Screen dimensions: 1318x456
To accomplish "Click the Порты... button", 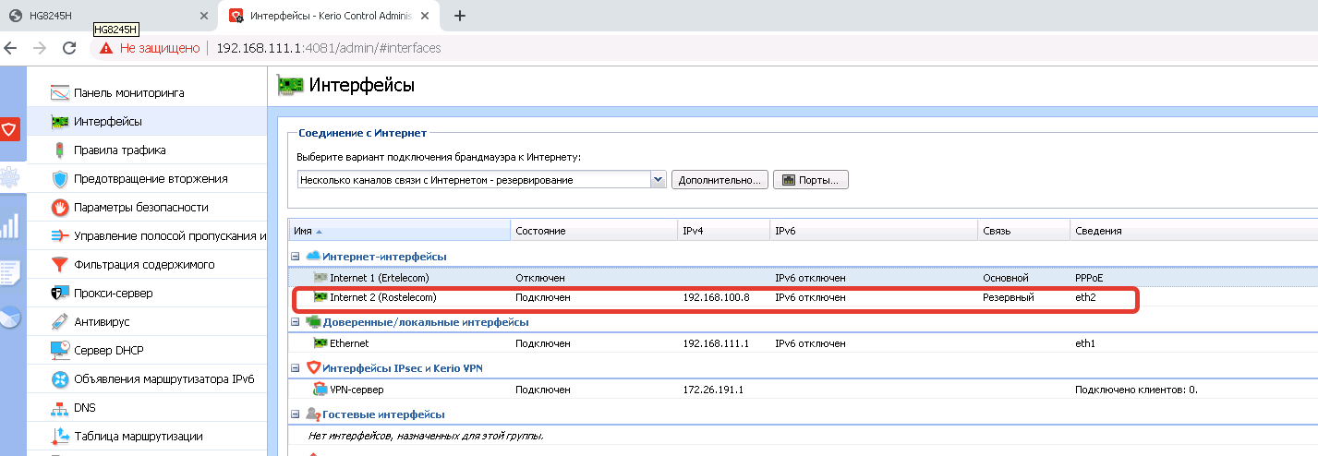I will [x=811, y=180].
